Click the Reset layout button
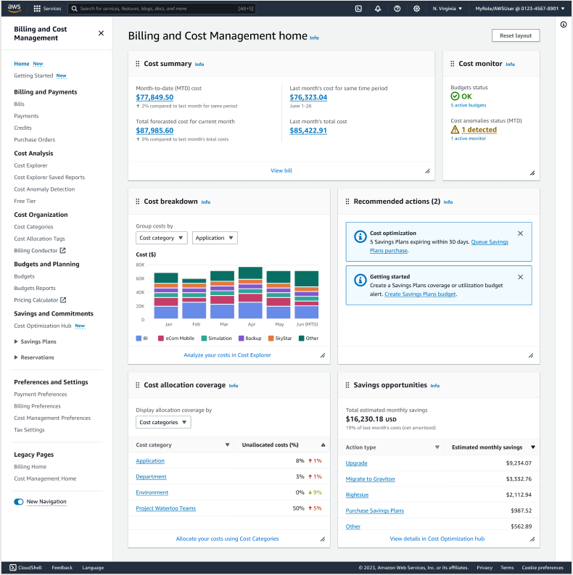 [x=515, y=36]
